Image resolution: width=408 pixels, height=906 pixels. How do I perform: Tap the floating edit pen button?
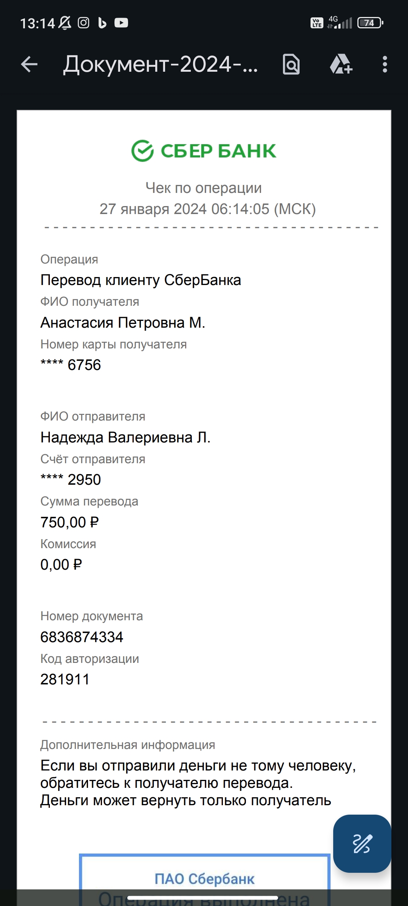coord(362,843)
